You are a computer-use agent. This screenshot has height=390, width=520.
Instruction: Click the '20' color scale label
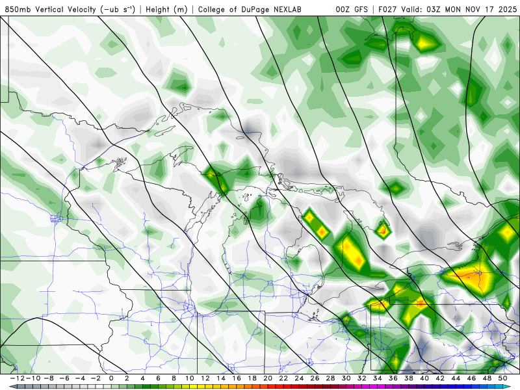tap(268, 378)
